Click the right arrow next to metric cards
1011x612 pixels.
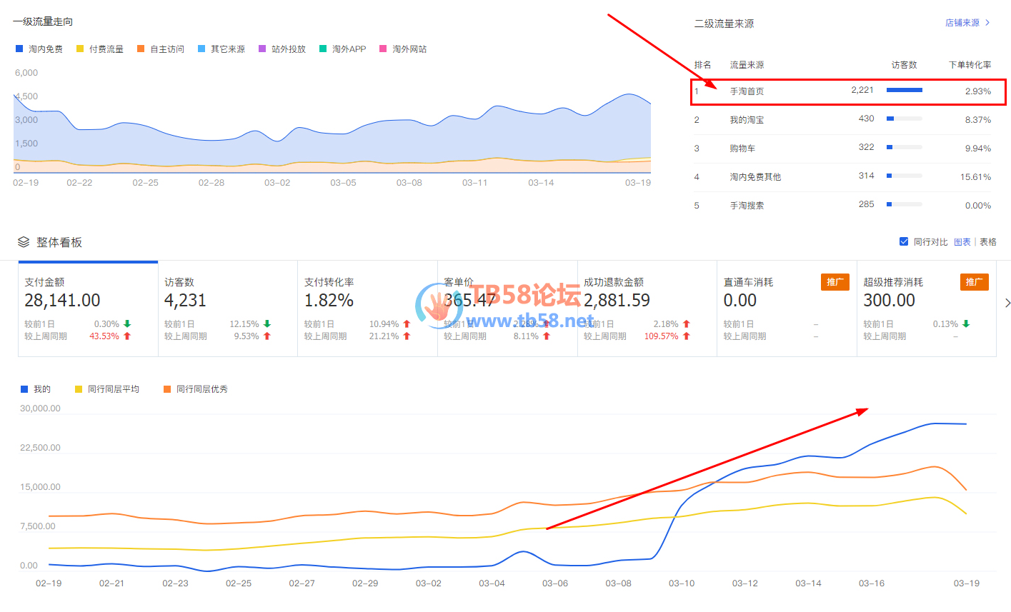(x=1007, y=304)
